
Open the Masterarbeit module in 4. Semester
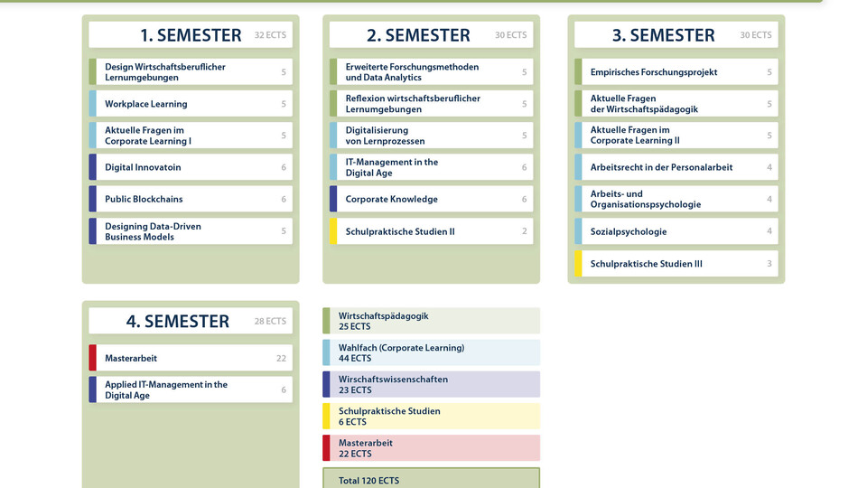tap(191, 358)
